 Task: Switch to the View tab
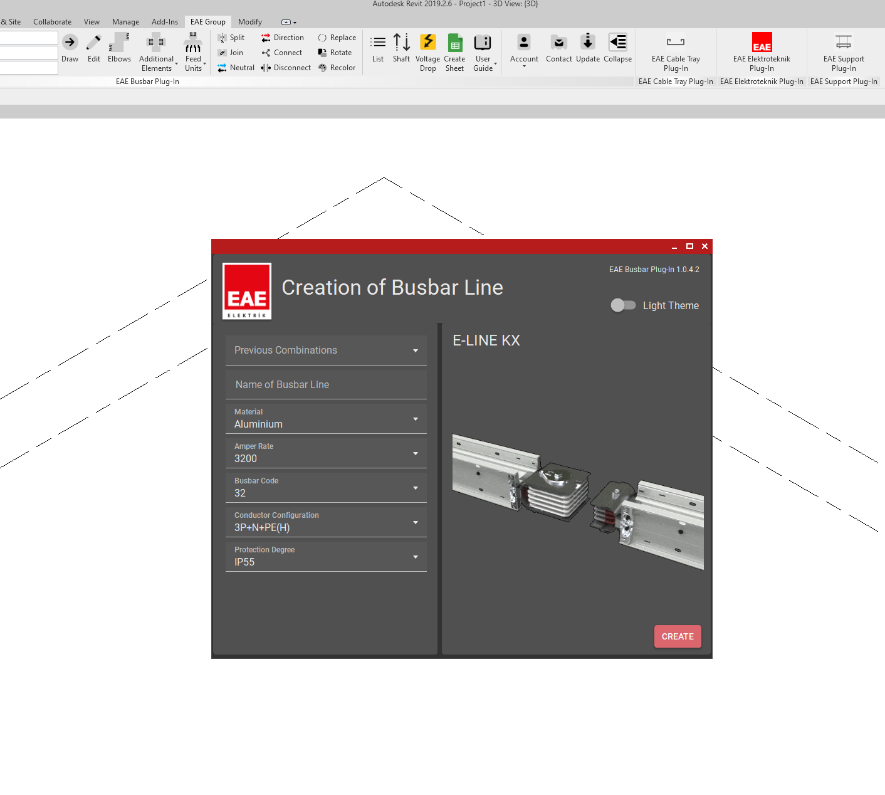tap(92, 22)
